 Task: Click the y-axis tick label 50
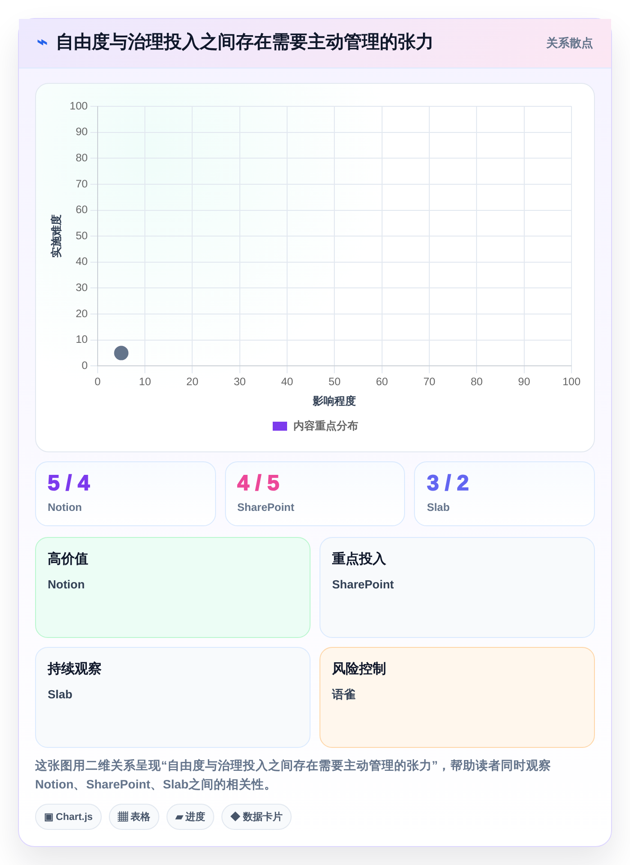81,236
